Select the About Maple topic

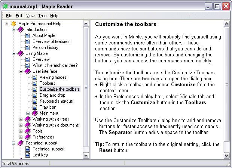(44, 35)
